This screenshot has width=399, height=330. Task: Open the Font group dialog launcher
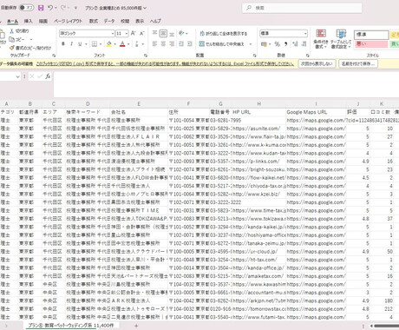point(146,56)
